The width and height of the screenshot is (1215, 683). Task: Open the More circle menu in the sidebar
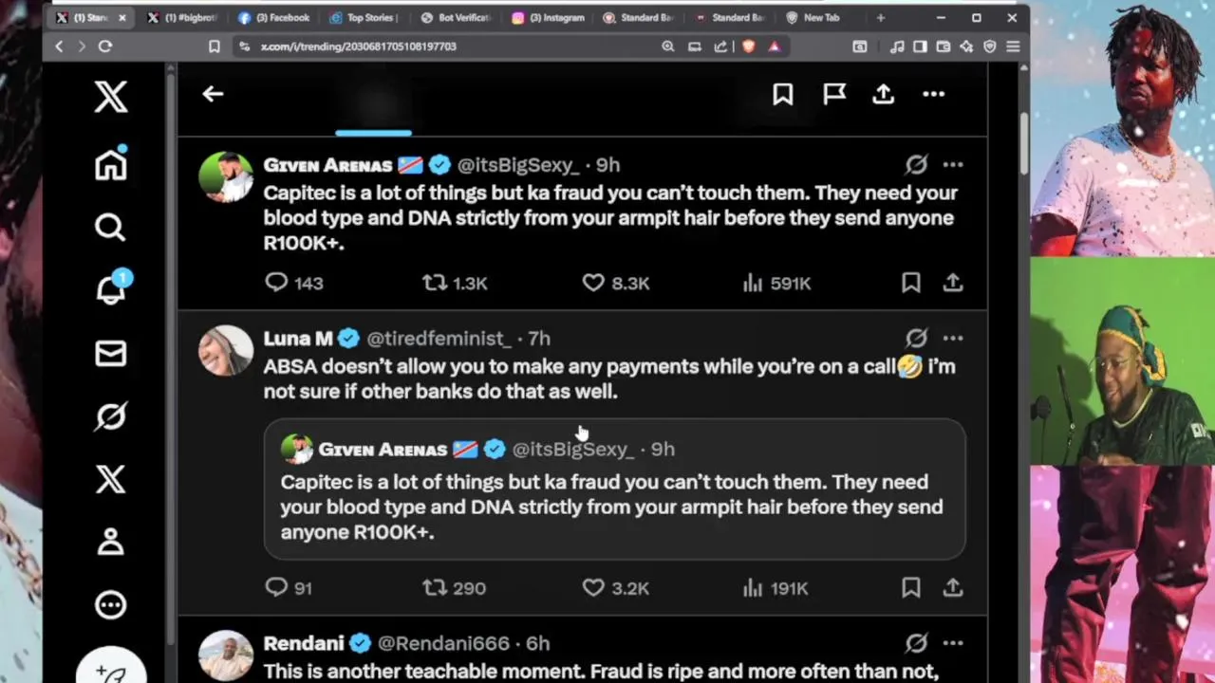tap(111, 604)
